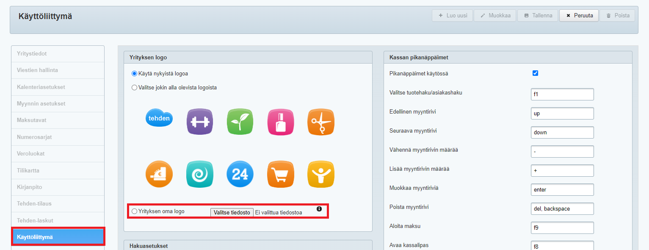Select the orange shopping cart logo
Viewport: 649px width, 250px height.
pyautogui.click(x=280, y=174)
